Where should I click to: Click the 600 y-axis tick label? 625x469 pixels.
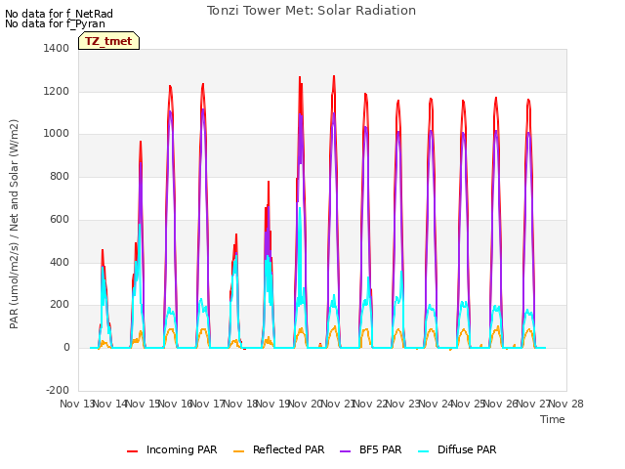pyautogui.click(x=60, y=219)
